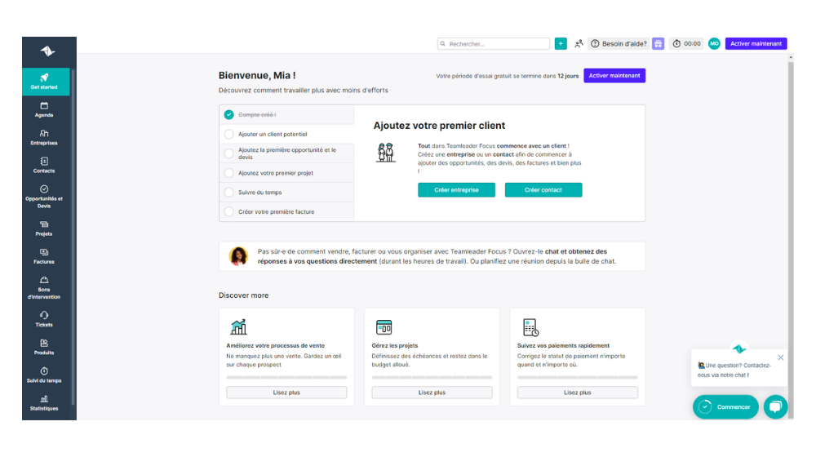816x457 pixels.
Task: Click Activer maintenant beside trial notice
Action: [614, 75]
